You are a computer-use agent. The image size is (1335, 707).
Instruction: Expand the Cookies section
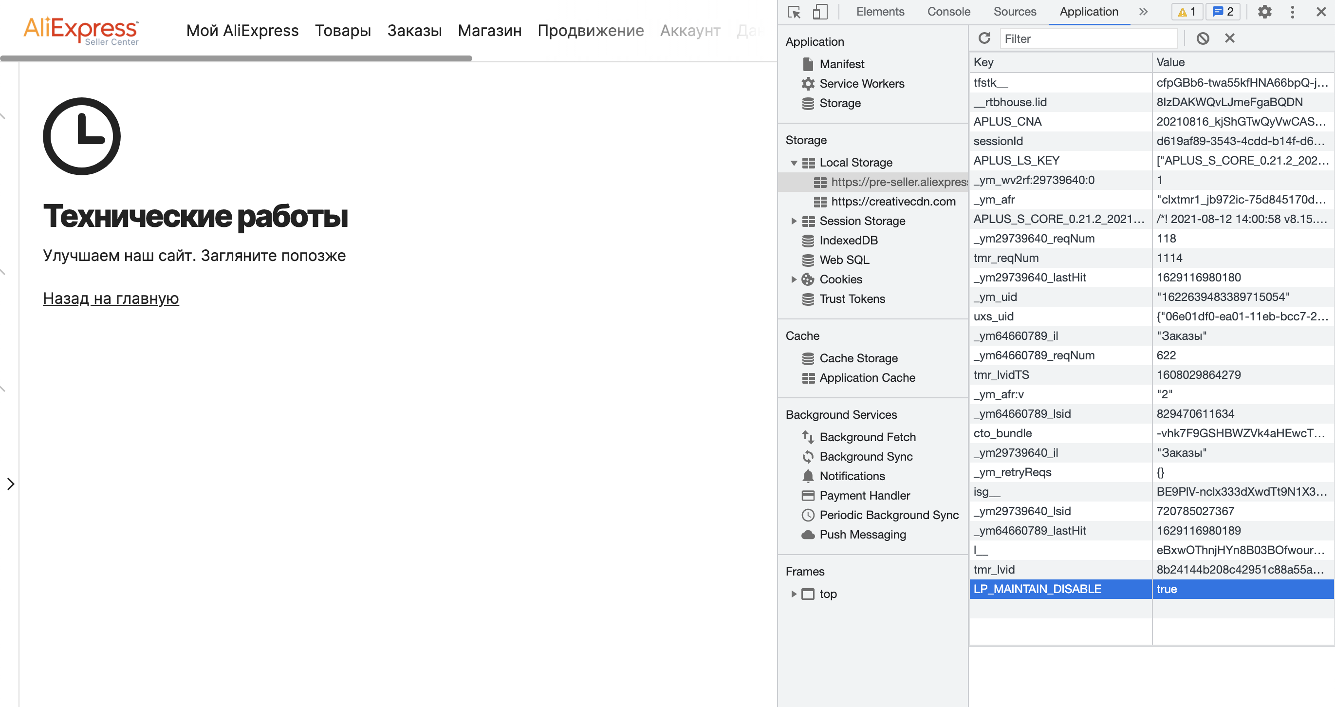click(x=795, y=279)
